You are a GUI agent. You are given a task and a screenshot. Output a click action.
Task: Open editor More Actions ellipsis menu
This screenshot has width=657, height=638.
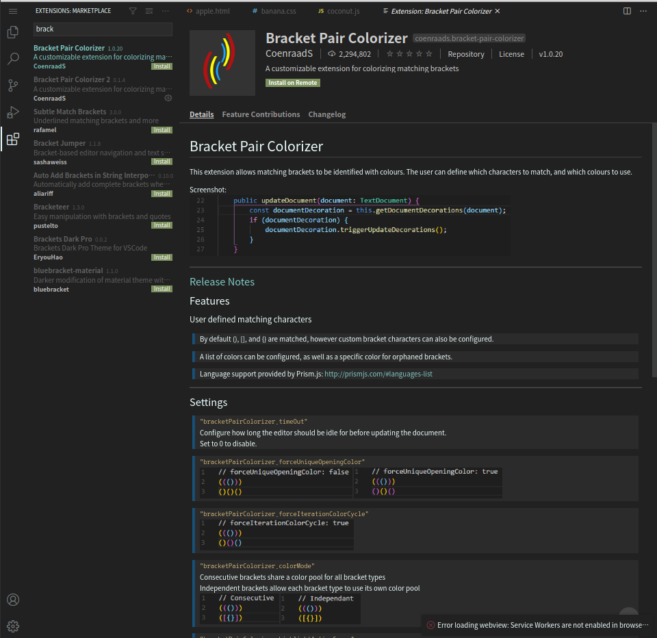point(643,11)
